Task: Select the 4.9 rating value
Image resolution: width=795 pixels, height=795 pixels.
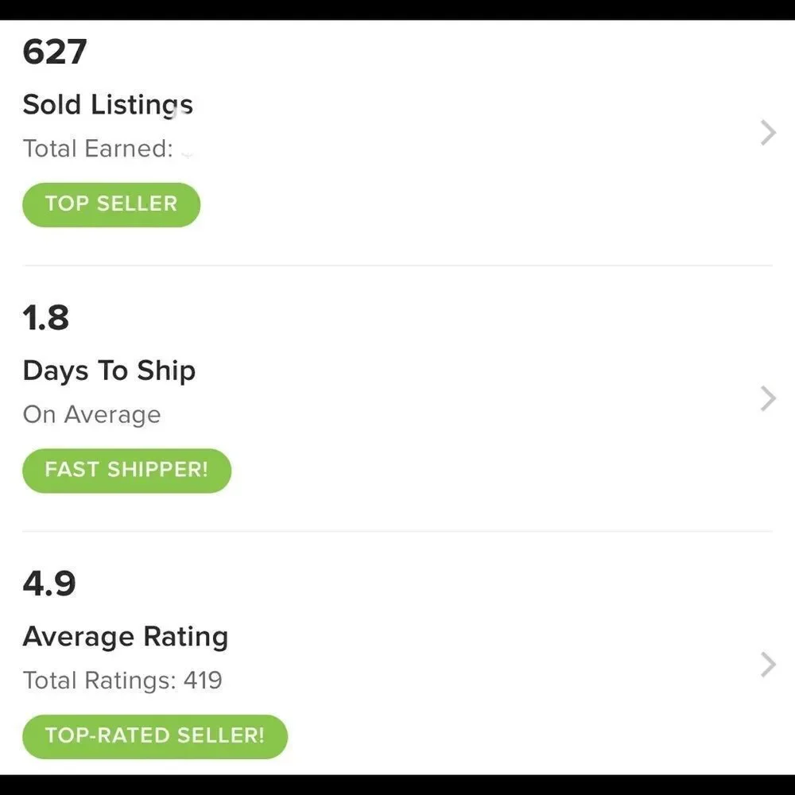Action: [49, 584]
